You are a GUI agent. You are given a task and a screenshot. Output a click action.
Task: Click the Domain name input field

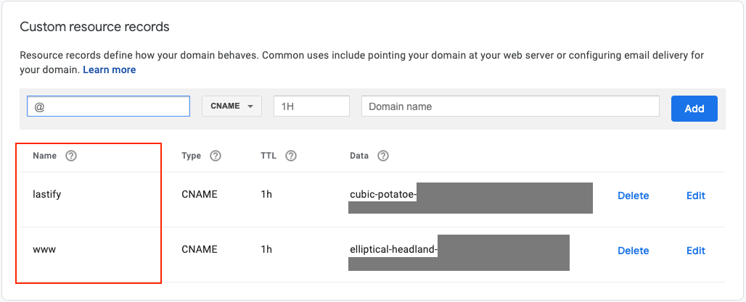[510, 106]
